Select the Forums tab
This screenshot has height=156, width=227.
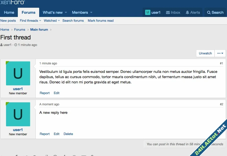click(x=28, y=12)
